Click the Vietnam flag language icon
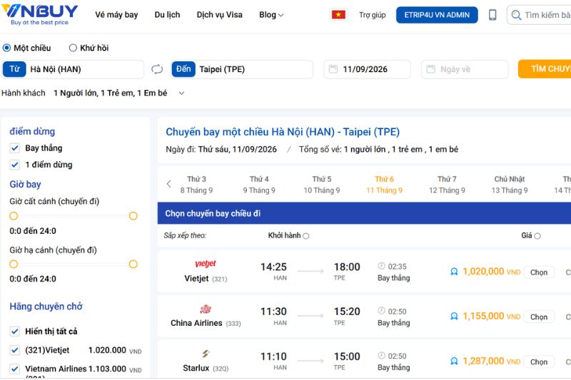 (338, 14)
